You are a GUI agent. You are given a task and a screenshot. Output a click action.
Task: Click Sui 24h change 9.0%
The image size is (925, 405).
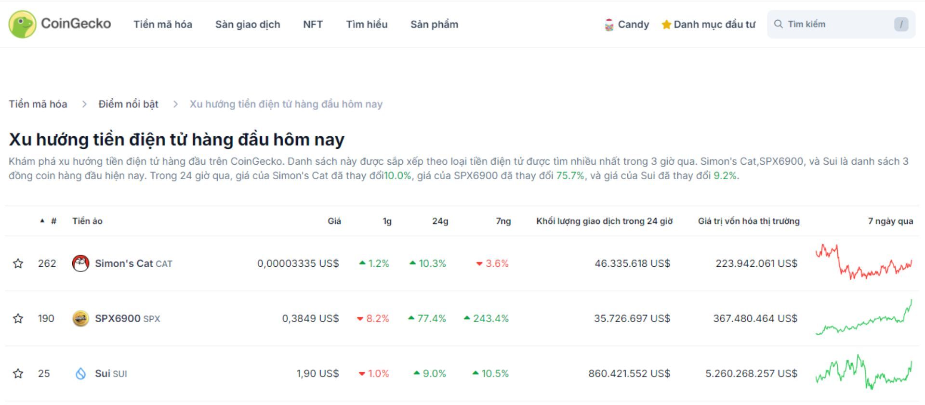(x=430, y=373)
